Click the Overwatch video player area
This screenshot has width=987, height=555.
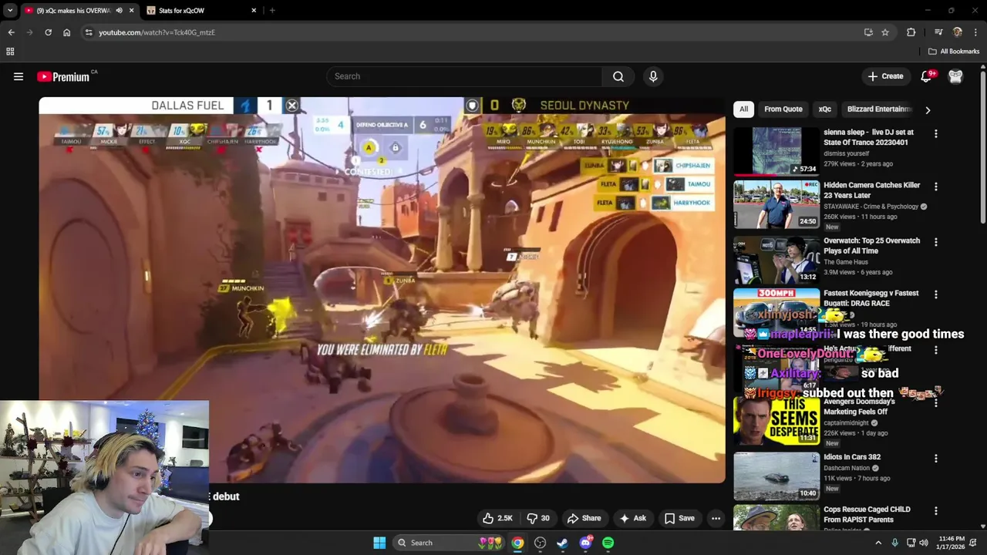(382, 290)
